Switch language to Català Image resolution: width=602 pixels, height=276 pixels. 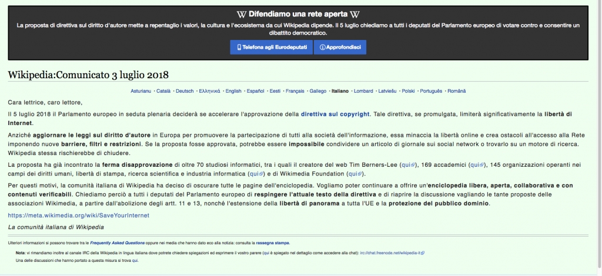(x=163, y=91)
